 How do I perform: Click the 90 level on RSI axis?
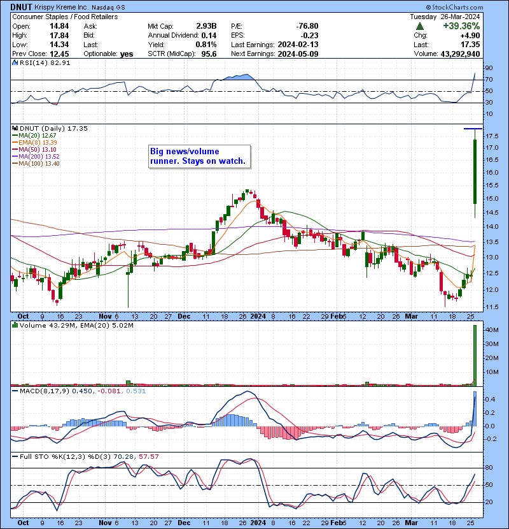pyautogui.click(x=489, y=68)
